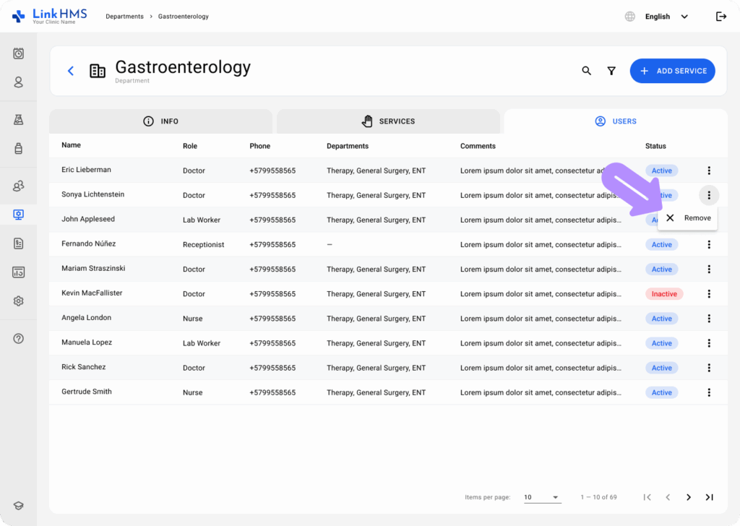
Task: Open the filter funnel icon
Action: pos(611,71)
